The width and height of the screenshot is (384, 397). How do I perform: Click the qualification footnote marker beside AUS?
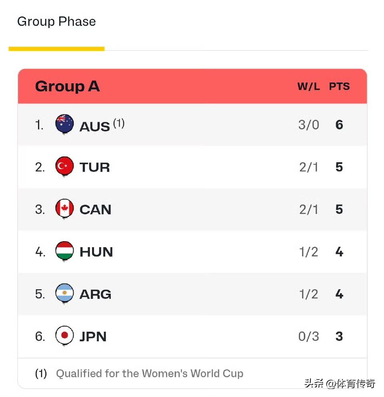pos(118,123)
